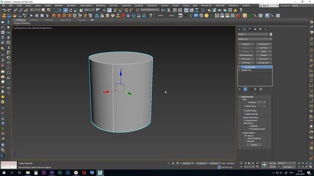Activate the Select and Move tool
This screenshot has width=314, height=176.
[x=65, y=10]
